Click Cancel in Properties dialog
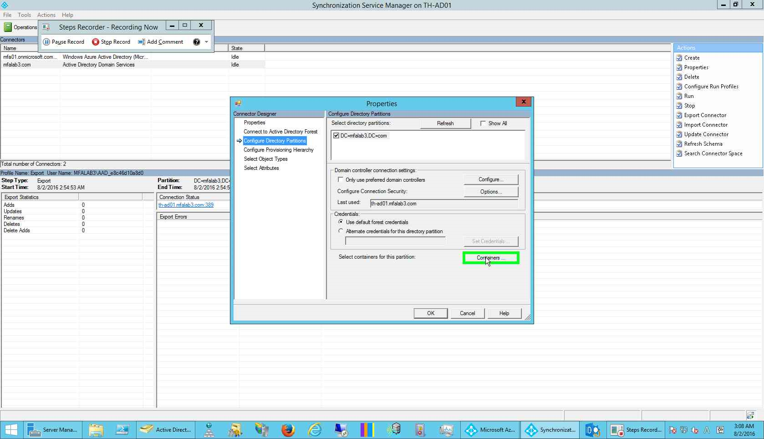The width and height of the screenshot is (764, 439). point(468,313)
